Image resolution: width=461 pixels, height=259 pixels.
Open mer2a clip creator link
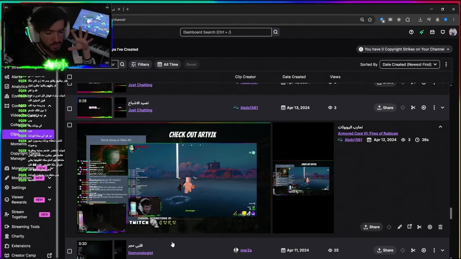click(246, 250)
